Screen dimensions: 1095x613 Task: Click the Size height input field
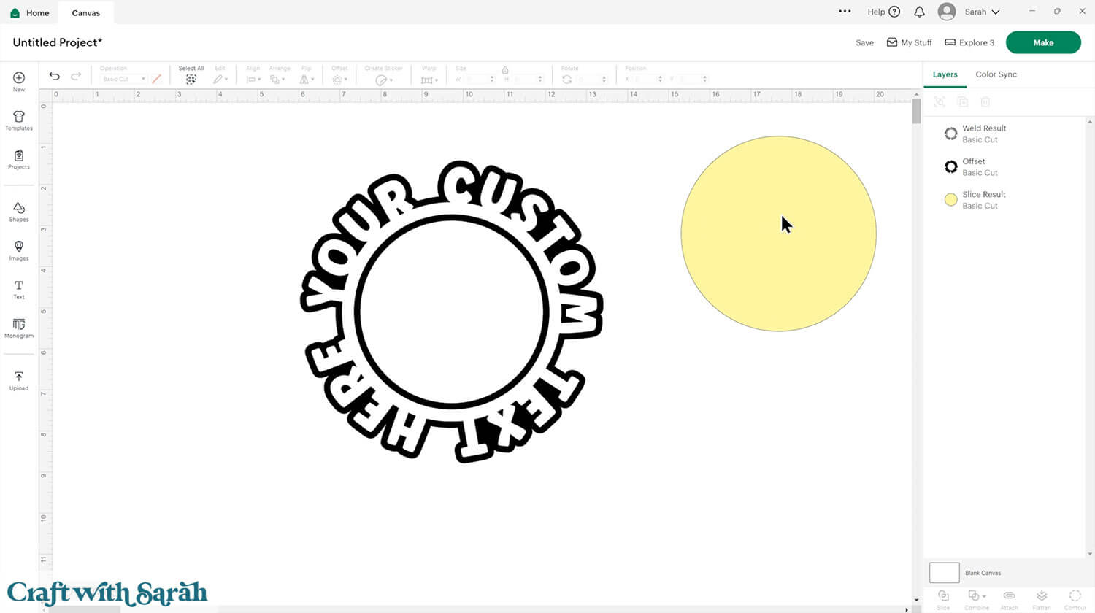[527, 79]
